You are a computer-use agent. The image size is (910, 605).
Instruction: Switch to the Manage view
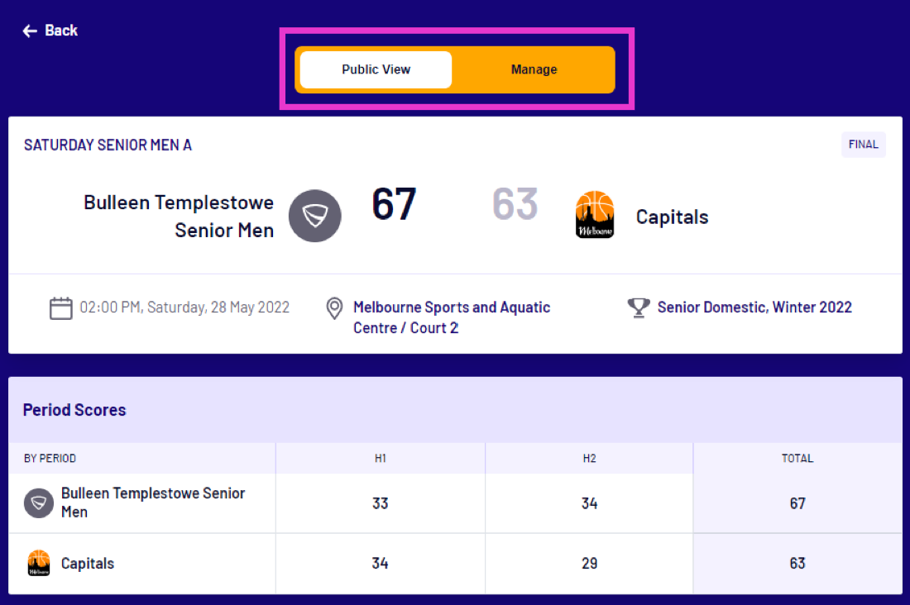(534, 69)
